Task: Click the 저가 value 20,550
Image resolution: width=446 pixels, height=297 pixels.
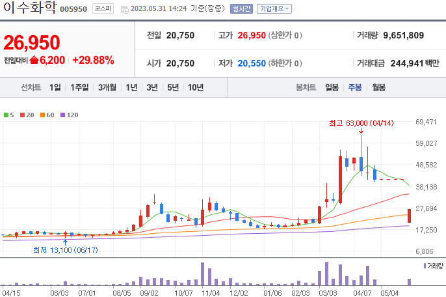Action: (252, 63)
